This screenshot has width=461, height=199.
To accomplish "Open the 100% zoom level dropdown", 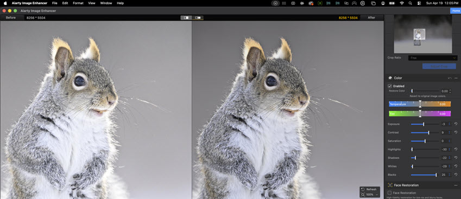I will coord(372,195).
